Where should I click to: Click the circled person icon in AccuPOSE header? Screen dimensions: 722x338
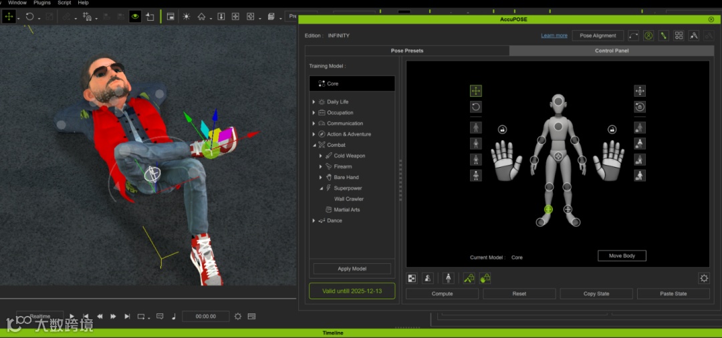[x=648, y=35]
